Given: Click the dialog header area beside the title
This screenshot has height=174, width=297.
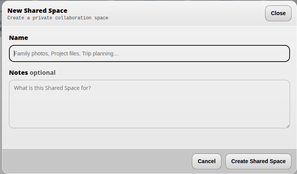Looking at the screenshot, I should (x=186, y=13).
